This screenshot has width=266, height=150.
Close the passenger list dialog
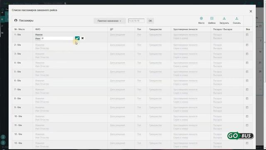251,11
